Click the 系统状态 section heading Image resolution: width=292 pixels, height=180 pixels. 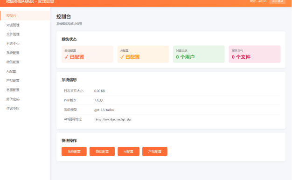(x=69, y=39)
